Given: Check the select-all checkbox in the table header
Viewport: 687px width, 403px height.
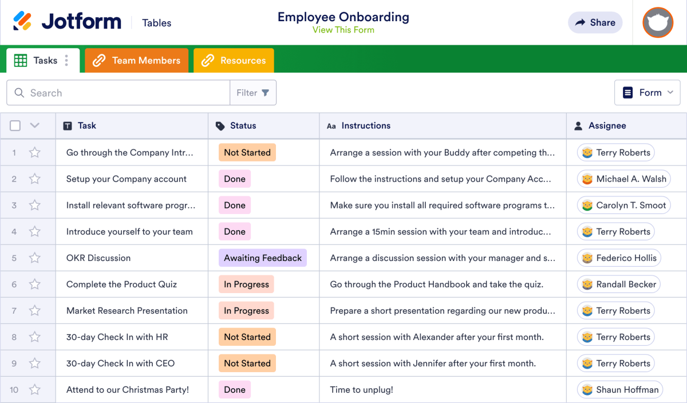Looking at the screenshot, I should [x=15, y=125].
